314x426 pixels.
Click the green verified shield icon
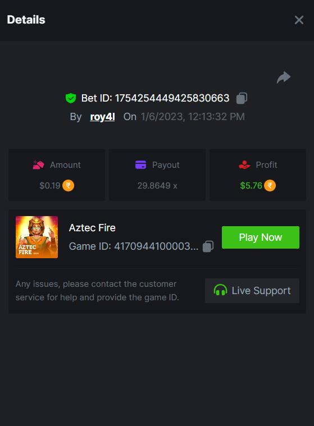[x=71, y=98]
